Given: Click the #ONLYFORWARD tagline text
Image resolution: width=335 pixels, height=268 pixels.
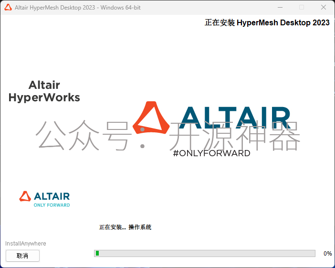Looking at the screenshot, I should point(211,153).
